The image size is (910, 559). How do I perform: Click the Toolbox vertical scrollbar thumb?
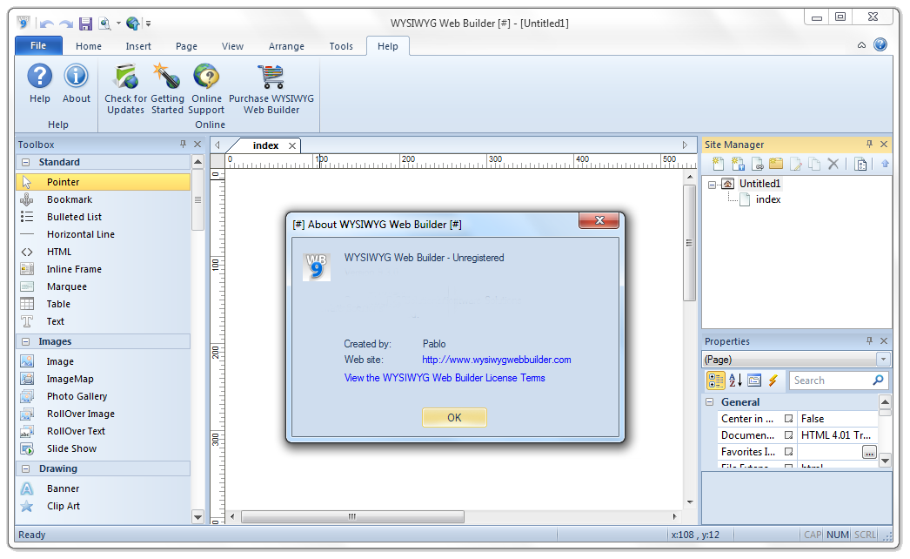[x=197, y=199]
